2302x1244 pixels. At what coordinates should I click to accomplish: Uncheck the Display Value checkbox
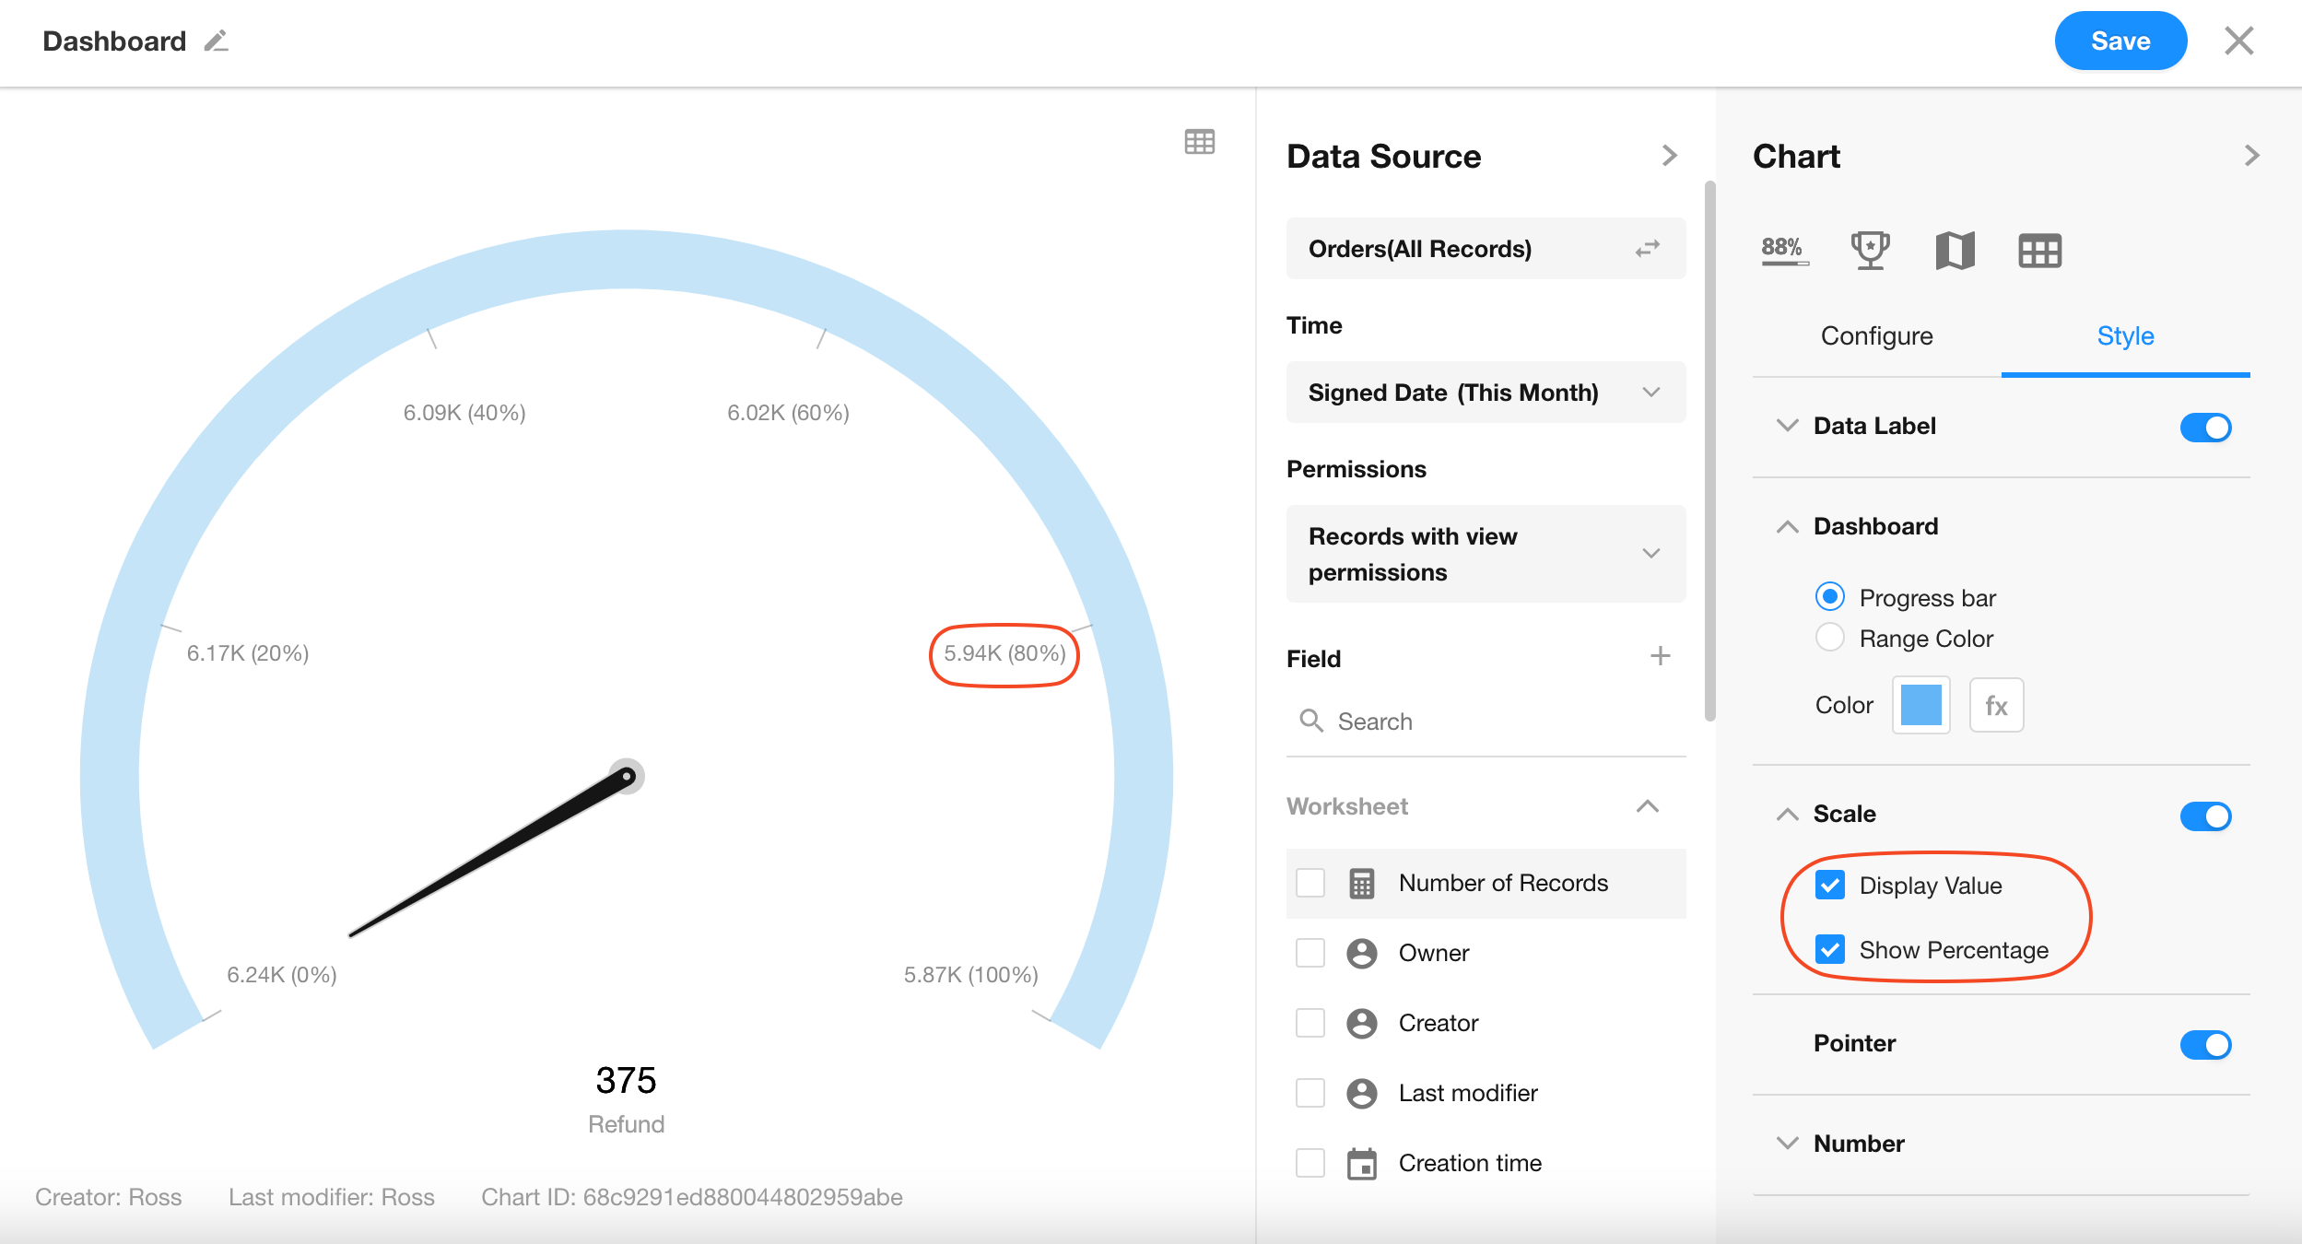point(1830,886)
